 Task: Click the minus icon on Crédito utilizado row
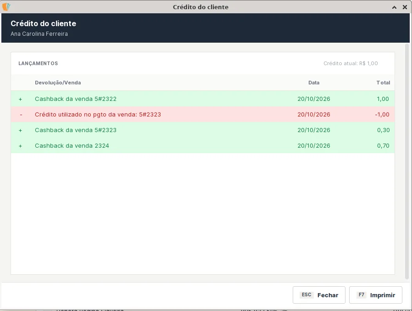pyautogui.click(x=21, y=115)
